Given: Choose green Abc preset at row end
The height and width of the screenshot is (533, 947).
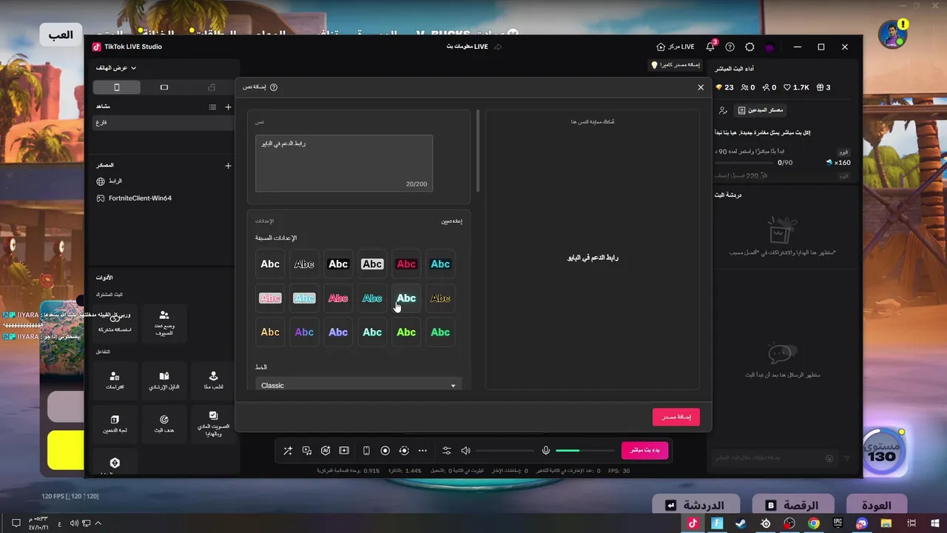Looking at the screenshot, I should tap(440, 332).
